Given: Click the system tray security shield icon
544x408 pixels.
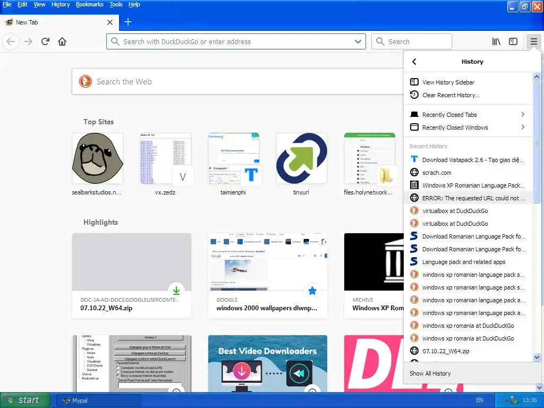Looking at the screenshot, I should [x=514, y=401].
